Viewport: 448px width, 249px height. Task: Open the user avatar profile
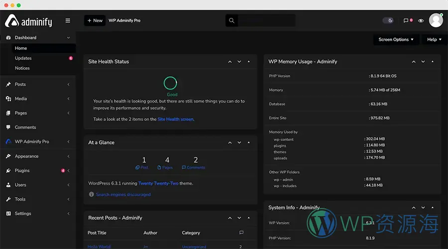tap(436, 20)
